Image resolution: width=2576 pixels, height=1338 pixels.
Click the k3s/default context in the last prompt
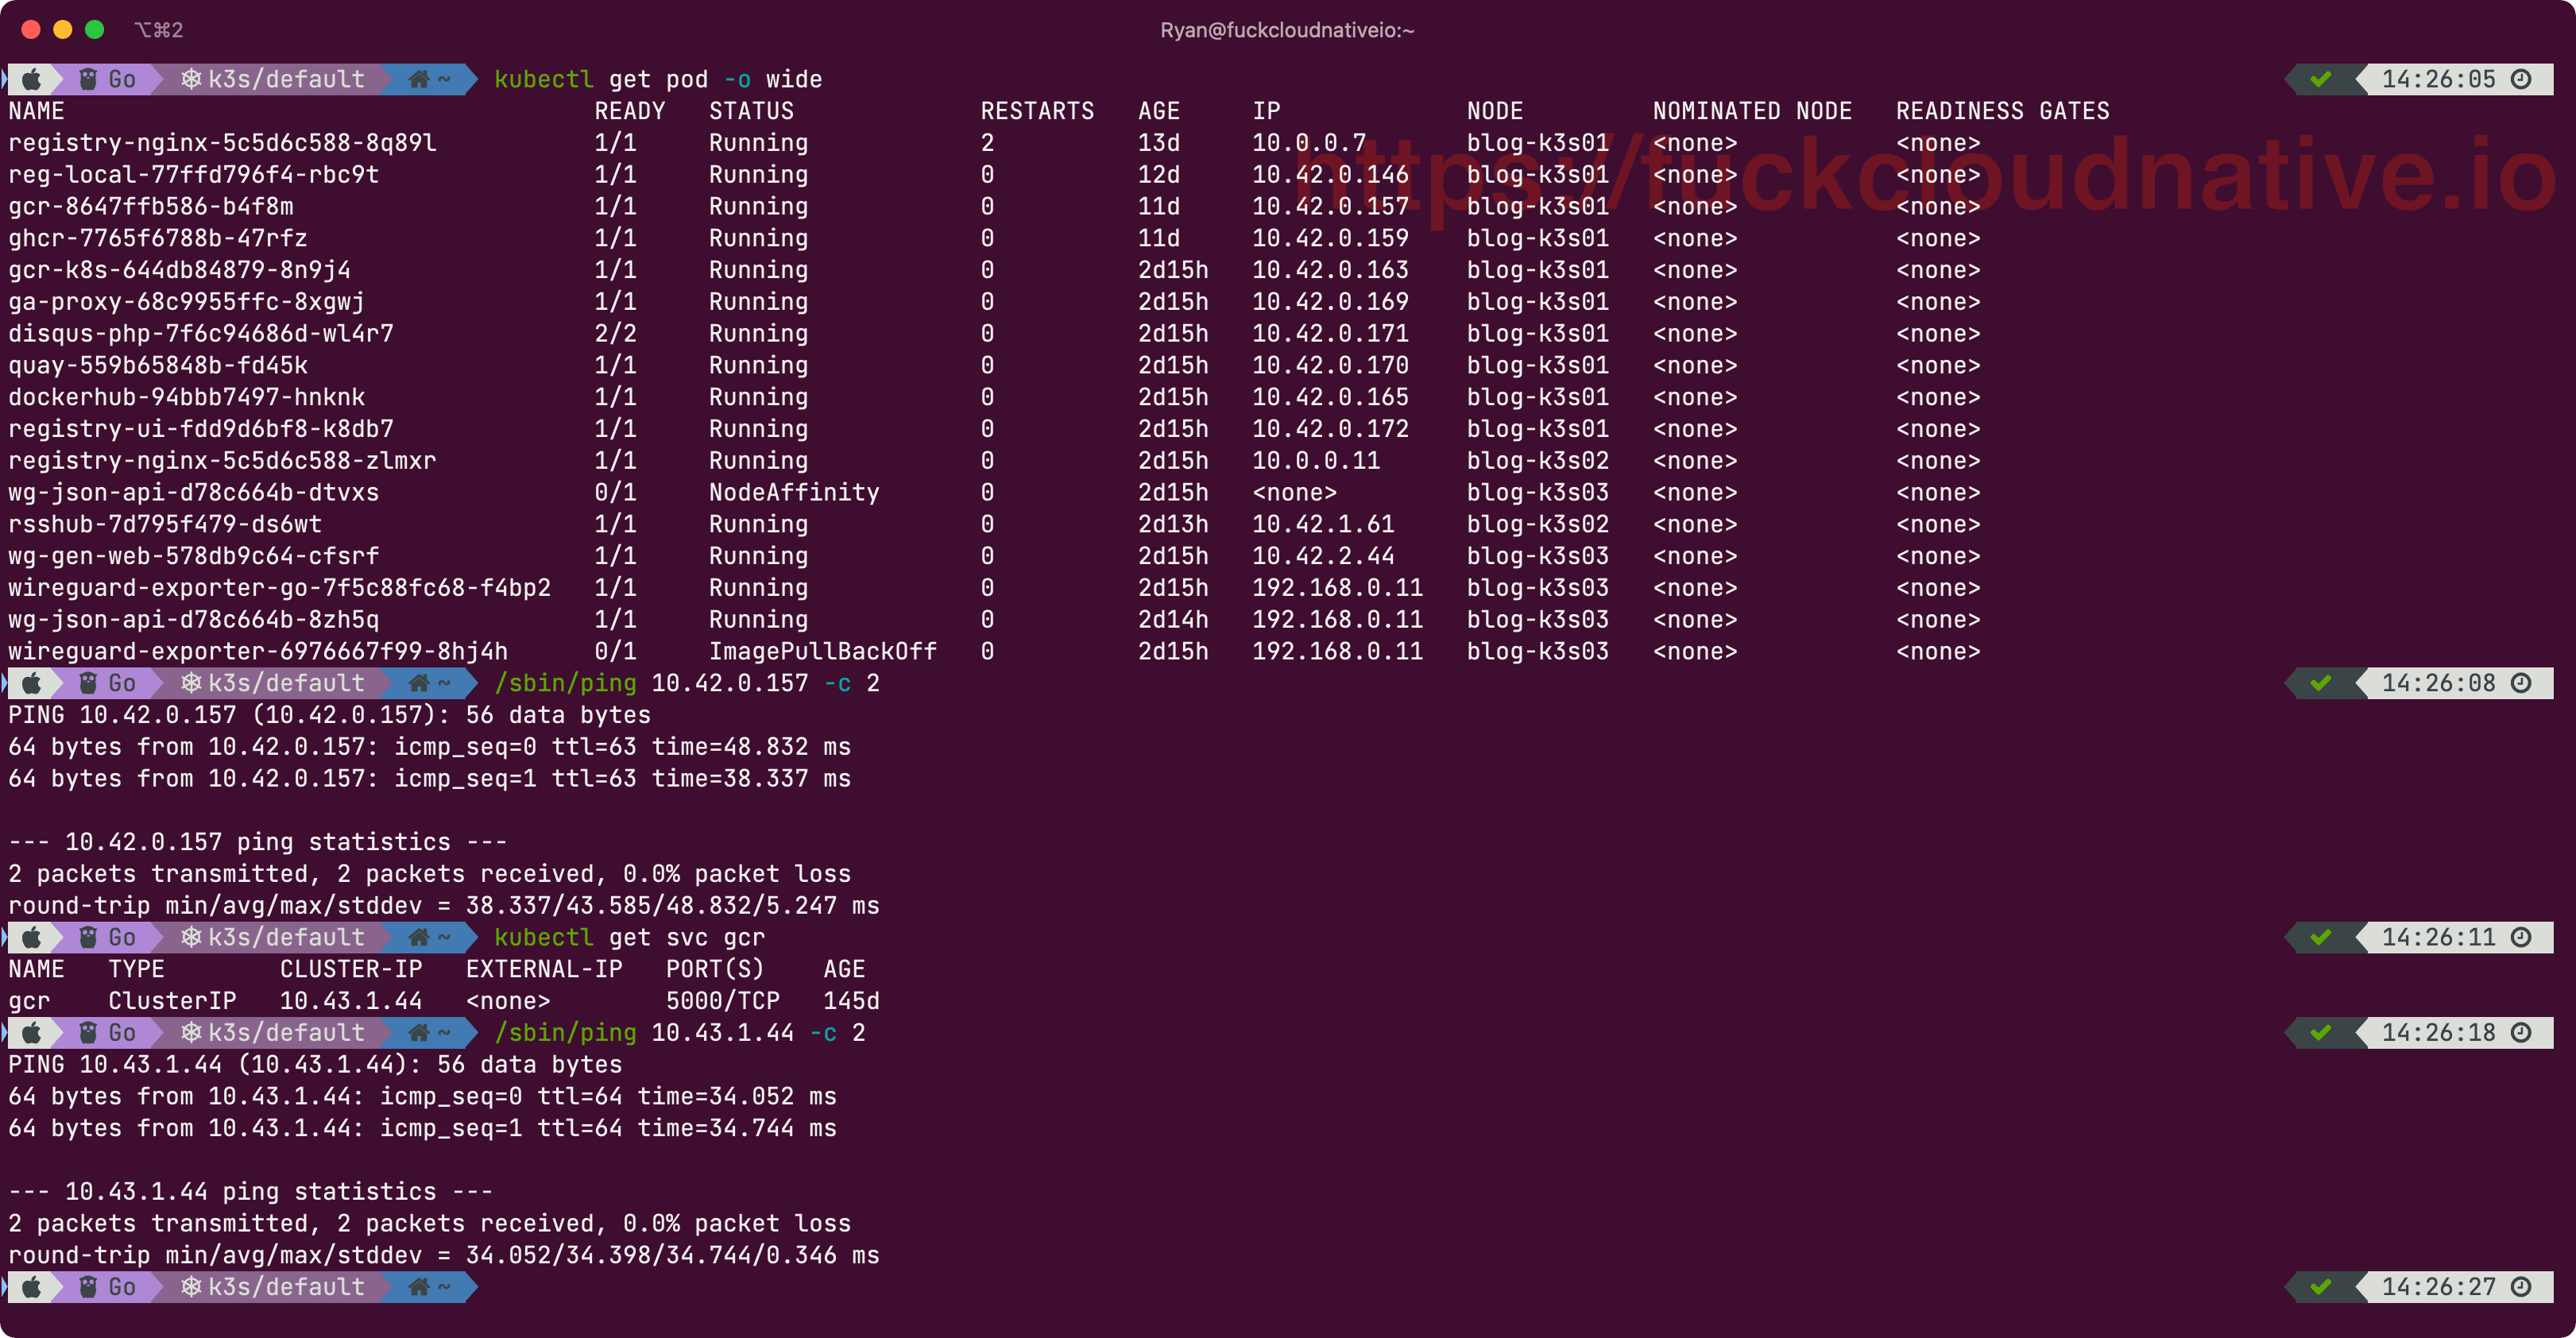[286, 1287]
